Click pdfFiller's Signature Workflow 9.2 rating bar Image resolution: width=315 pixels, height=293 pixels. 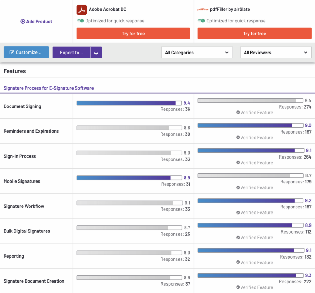click(250, 201)
